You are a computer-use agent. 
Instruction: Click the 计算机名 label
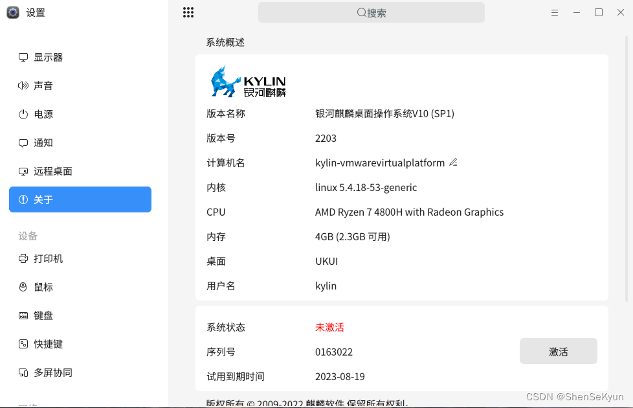tap(226, 163)
